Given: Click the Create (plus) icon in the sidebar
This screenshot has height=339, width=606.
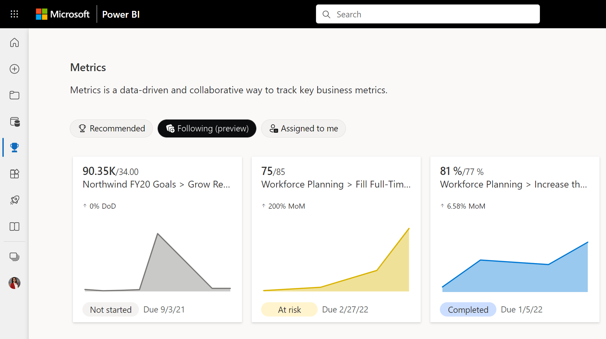Looking at the screenshot, I should point(14,69).
